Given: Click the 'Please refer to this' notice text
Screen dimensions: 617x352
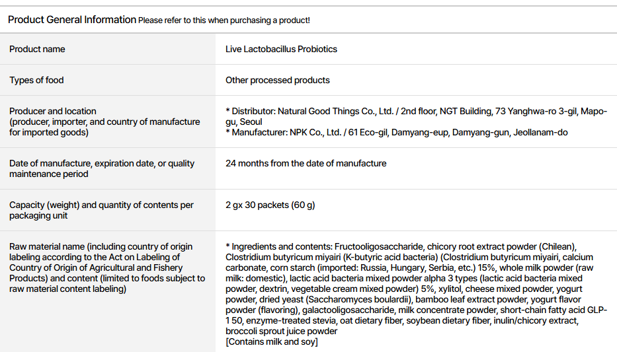Looking at the screenshot, I should 224,20.
